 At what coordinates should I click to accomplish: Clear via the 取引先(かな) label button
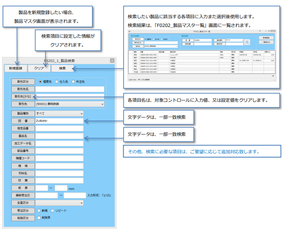[x=23, y=97]
